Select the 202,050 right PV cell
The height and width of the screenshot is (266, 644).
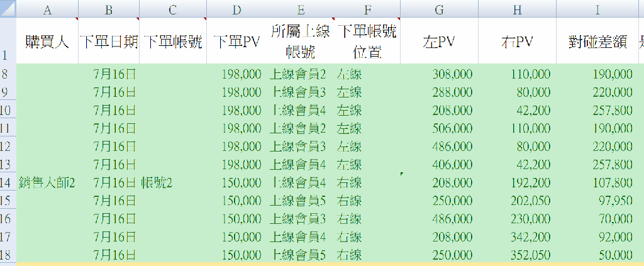click(518, 201)
